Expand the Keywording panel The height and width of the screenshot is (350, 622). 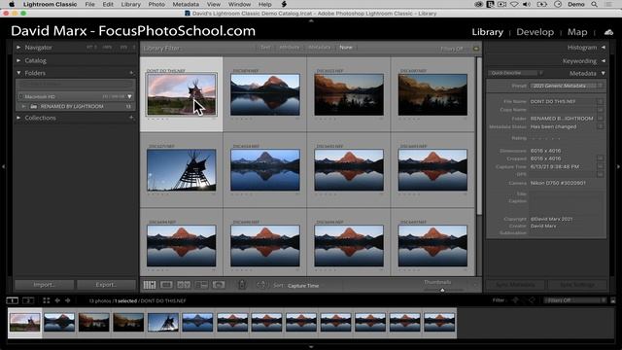pyautogui.click(x=604, y=60)
